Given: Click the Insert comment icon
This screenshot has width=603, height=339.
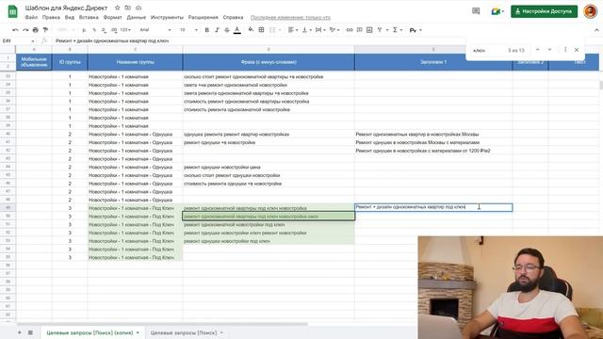Looking at the screenshot, I should [x=359, y=30].
